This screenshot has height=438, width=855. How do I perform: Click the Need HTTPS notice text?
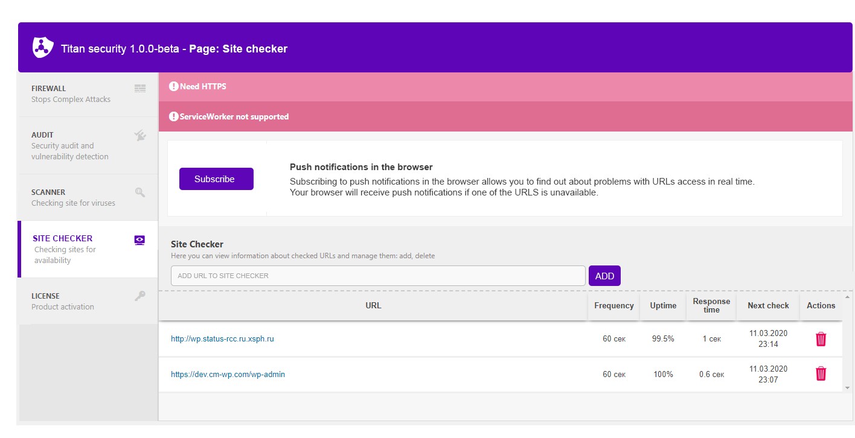(203, 86)
